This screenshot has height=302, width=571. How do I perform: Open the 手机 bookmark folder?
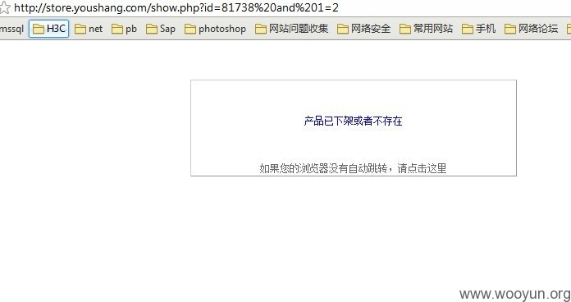click(x=478, y=29)
